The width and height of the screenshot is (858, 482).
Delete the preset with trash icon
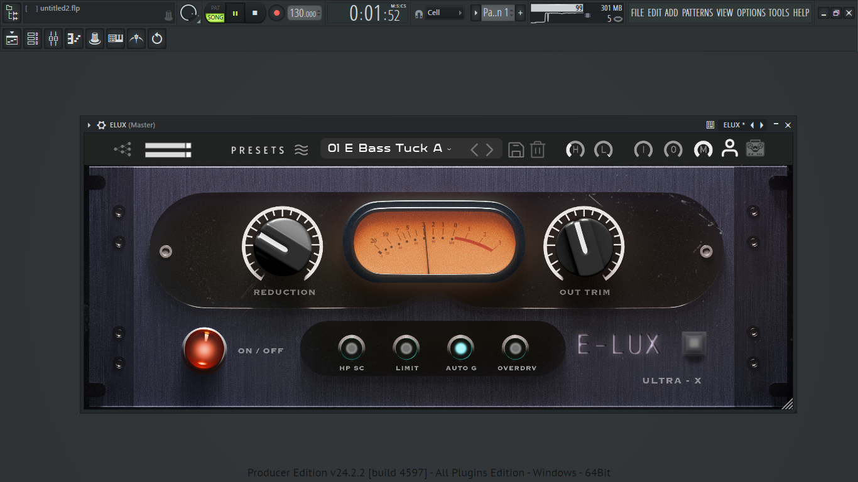(538, 149)
